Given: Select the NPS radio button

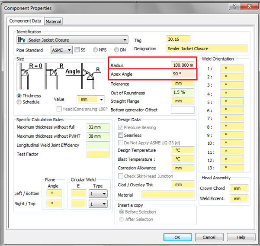Looking at the screenshot, I should (95, 50).
